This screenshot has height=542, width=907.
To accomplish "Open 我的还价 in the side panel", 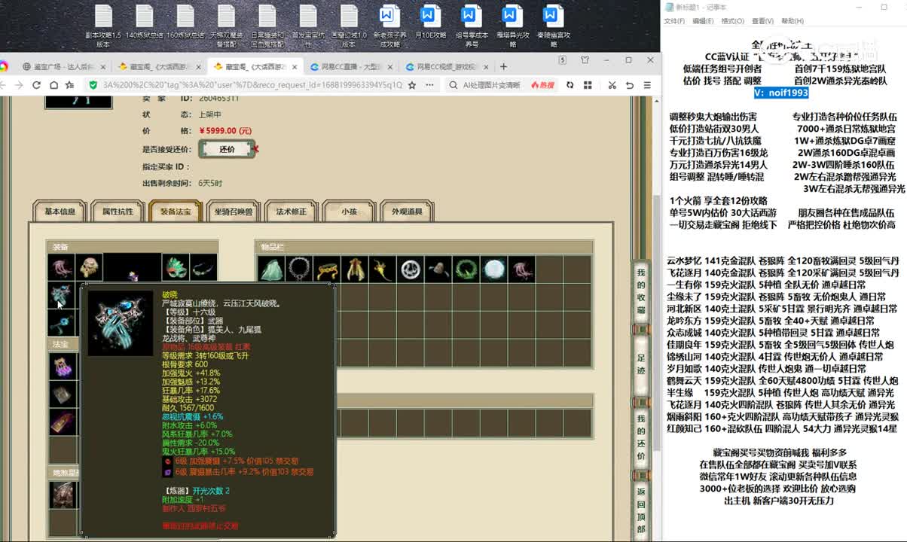I will [641, 437].
